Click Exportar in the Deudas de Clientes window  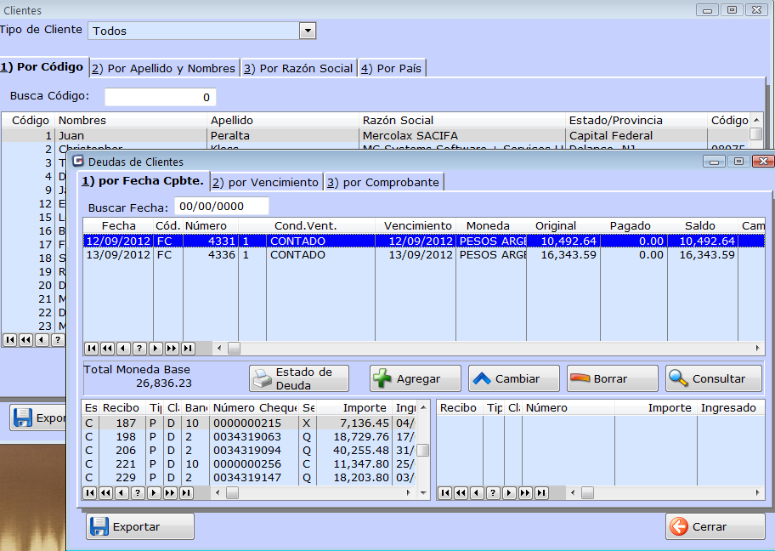pos(140,526)
